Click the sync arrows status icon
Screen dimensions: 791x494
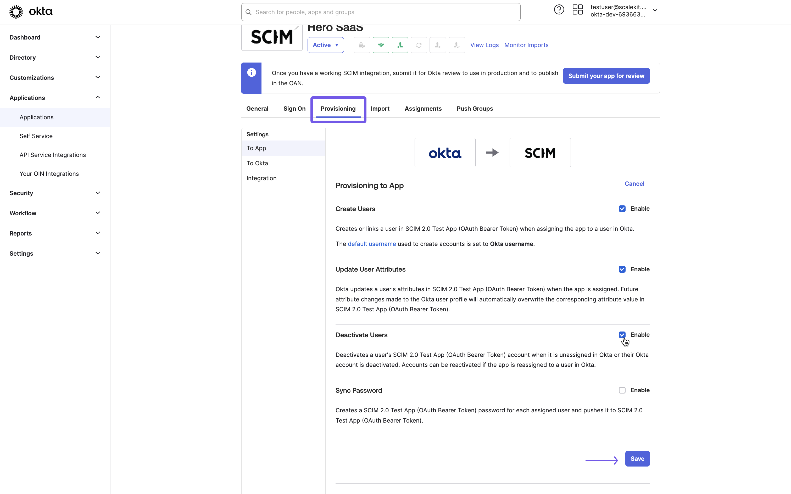coord(419,45)
